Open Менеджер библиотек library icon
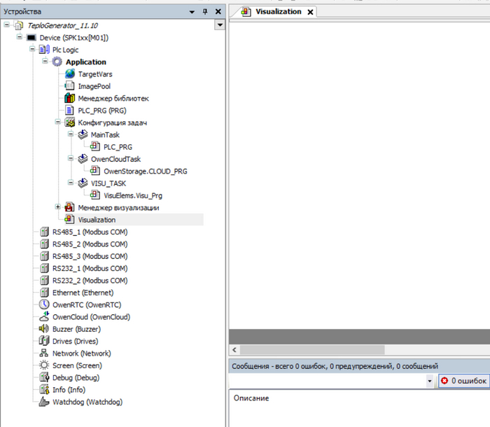Screen dimensions: 490x427 tap(69, 99)
